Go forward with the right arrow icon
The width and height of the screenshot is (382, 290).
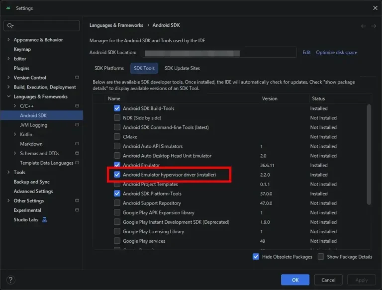(374, 26)
